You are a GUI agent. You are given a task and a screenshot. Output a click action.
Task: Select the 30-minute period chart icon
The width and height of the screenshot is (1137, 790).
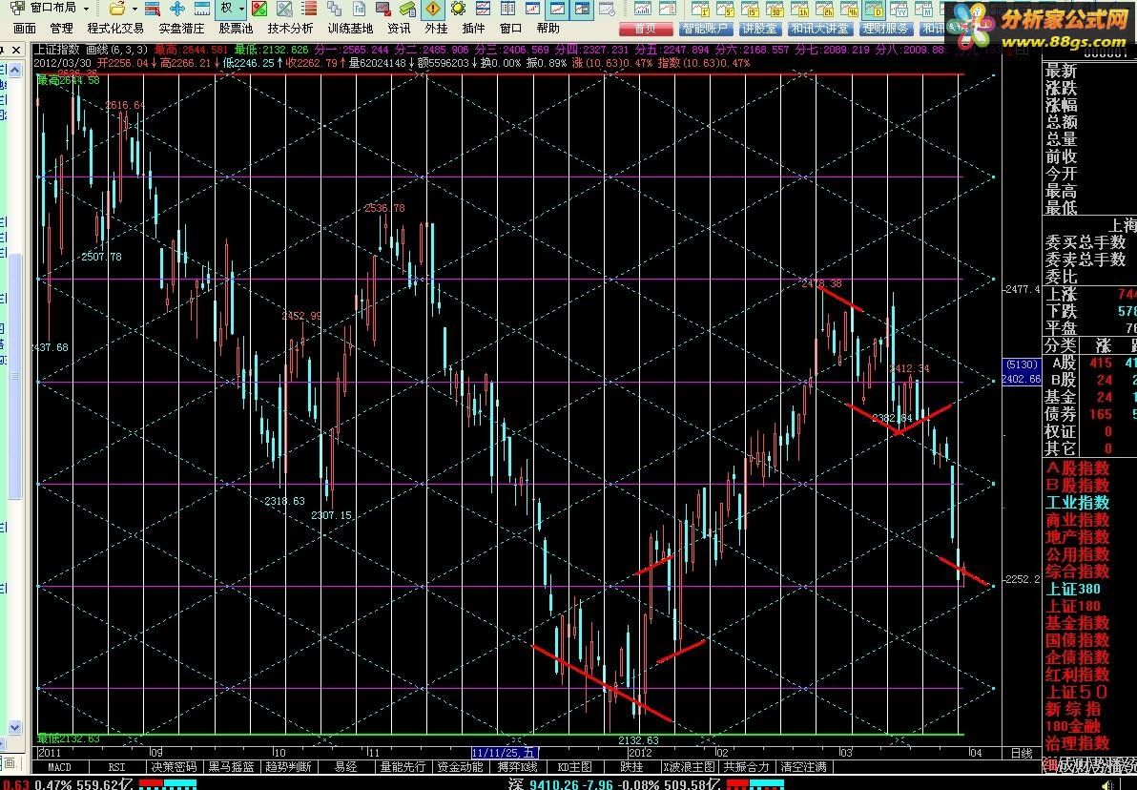point(775,9)
